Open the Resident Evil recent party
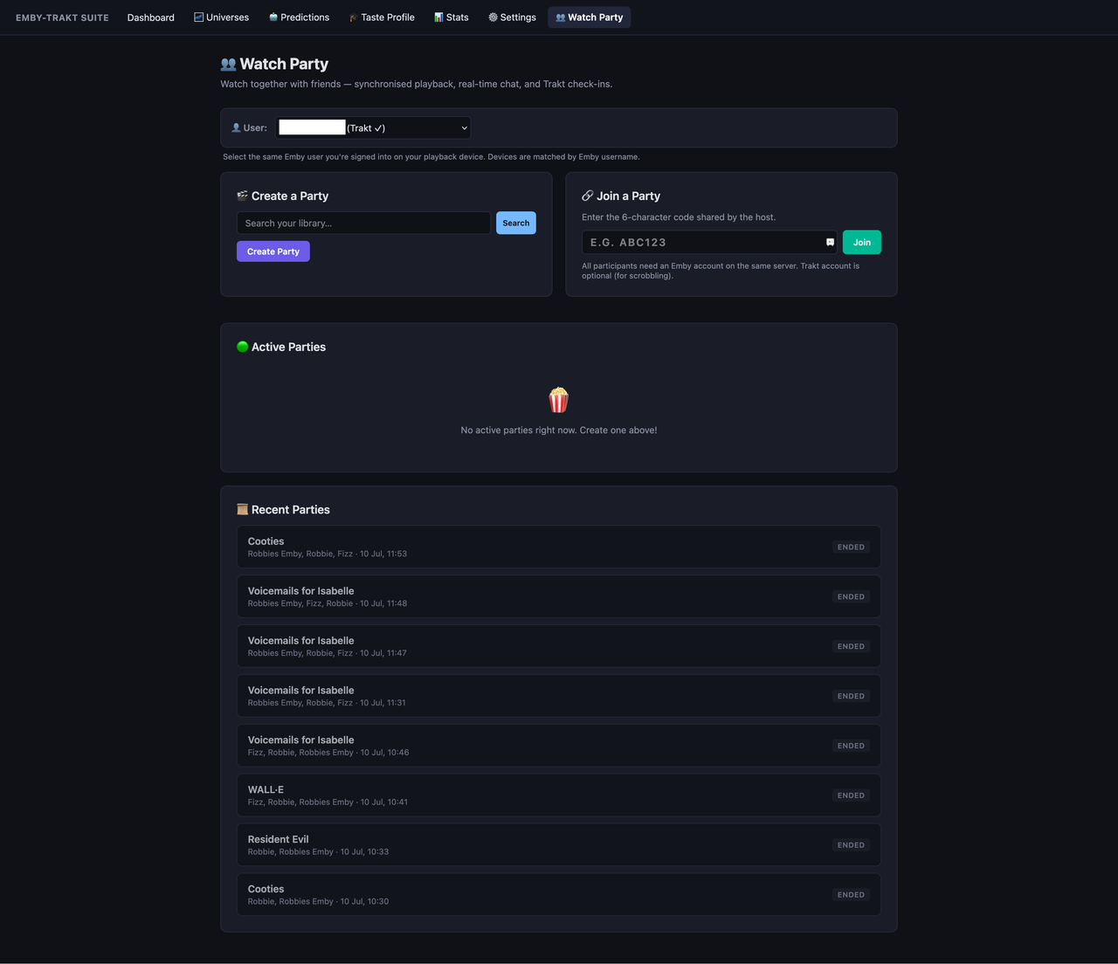The image size is (1118, 964). [559, 845]
